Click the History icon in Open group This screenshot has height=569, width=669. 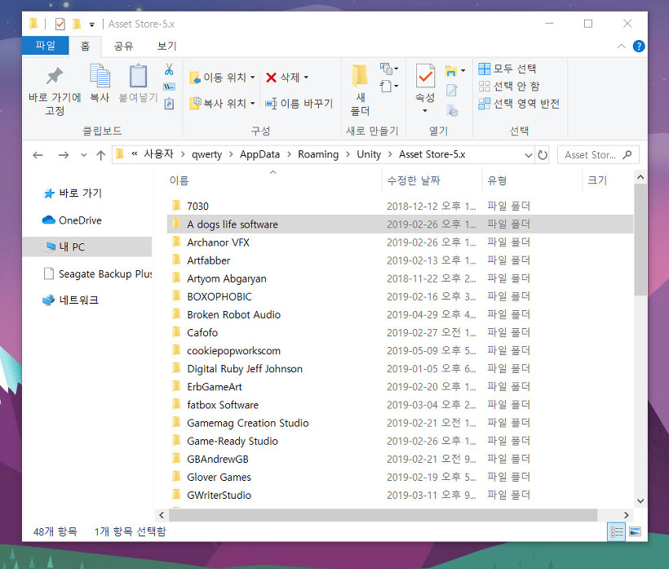(452, 110)
